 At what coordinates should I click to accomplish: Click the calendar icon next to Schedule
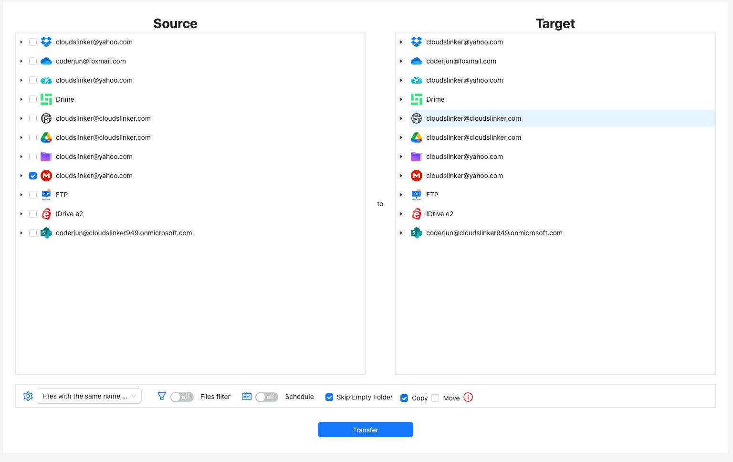click(x=247, y=396)
